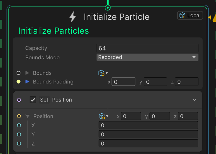
Task: Open the Bounds Mode Recorded dropdown
Action: 147,57
